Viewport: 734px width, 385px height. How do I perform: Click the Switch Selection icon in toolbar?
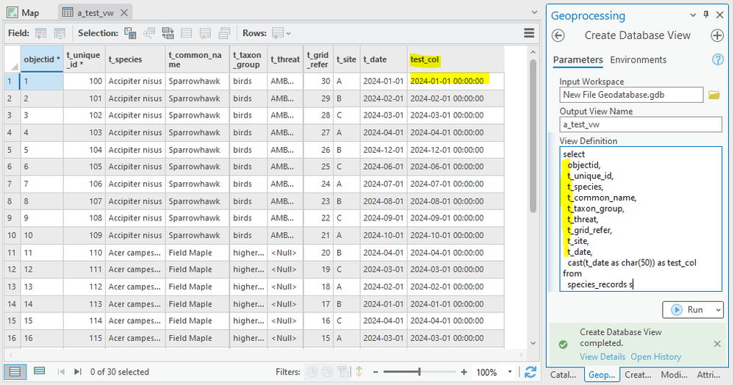tap(168, 33)
